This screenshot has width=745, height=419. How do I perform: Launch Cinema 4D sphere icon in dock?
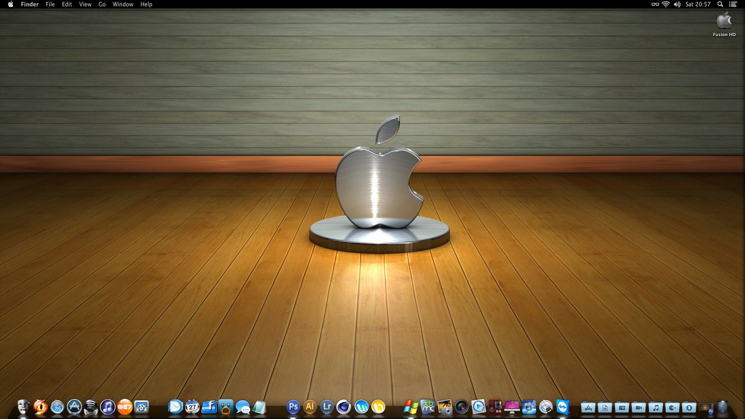coord(344,407)
